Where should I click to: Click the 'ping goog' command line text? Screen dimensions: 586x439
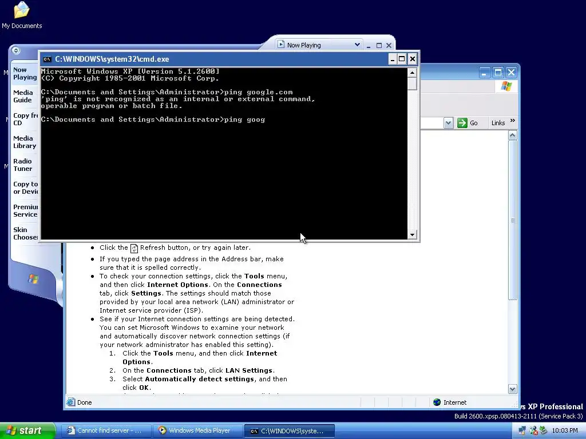pos(244,119)
